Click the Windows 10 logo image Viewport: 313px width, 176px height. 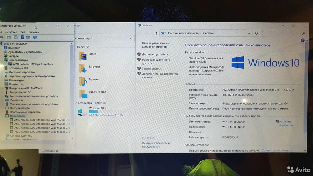click(265, 63)
